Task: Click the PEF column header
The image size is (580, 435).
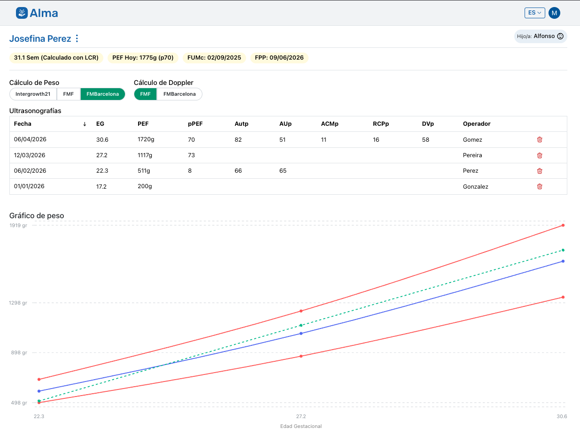Action: pos(143,124)
